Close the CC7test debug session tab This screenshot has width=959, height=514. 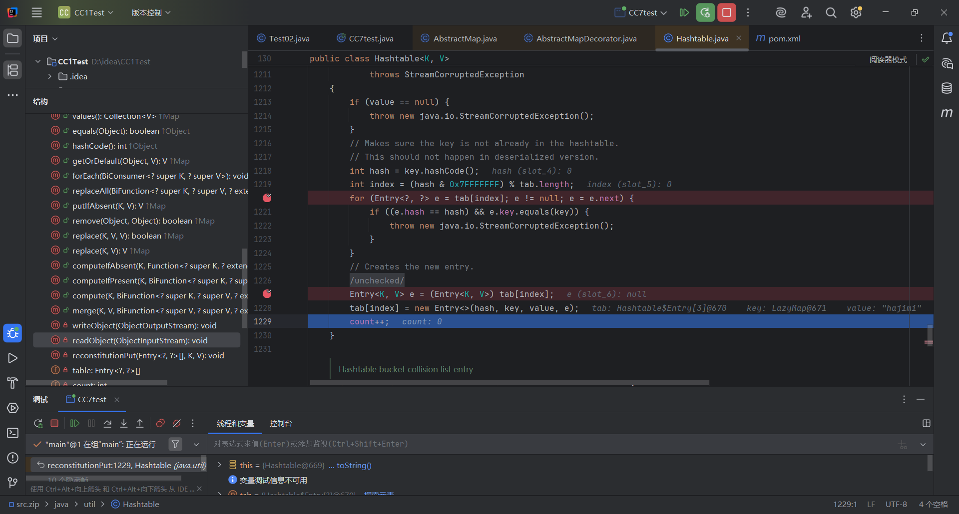tap(117, 399)
